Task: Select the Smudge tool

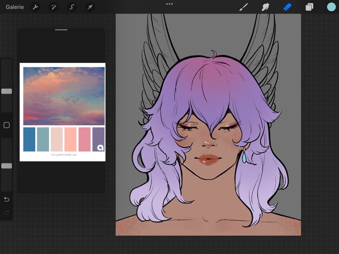Action: tap(265, 7)
